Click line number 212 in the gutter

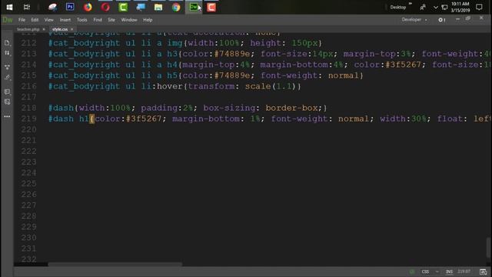(29, 43)
